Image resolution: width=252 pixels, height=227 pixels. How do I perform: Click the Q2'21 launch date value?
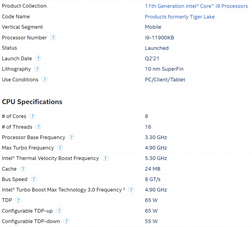pyautogui.click(x=152, y=59)
